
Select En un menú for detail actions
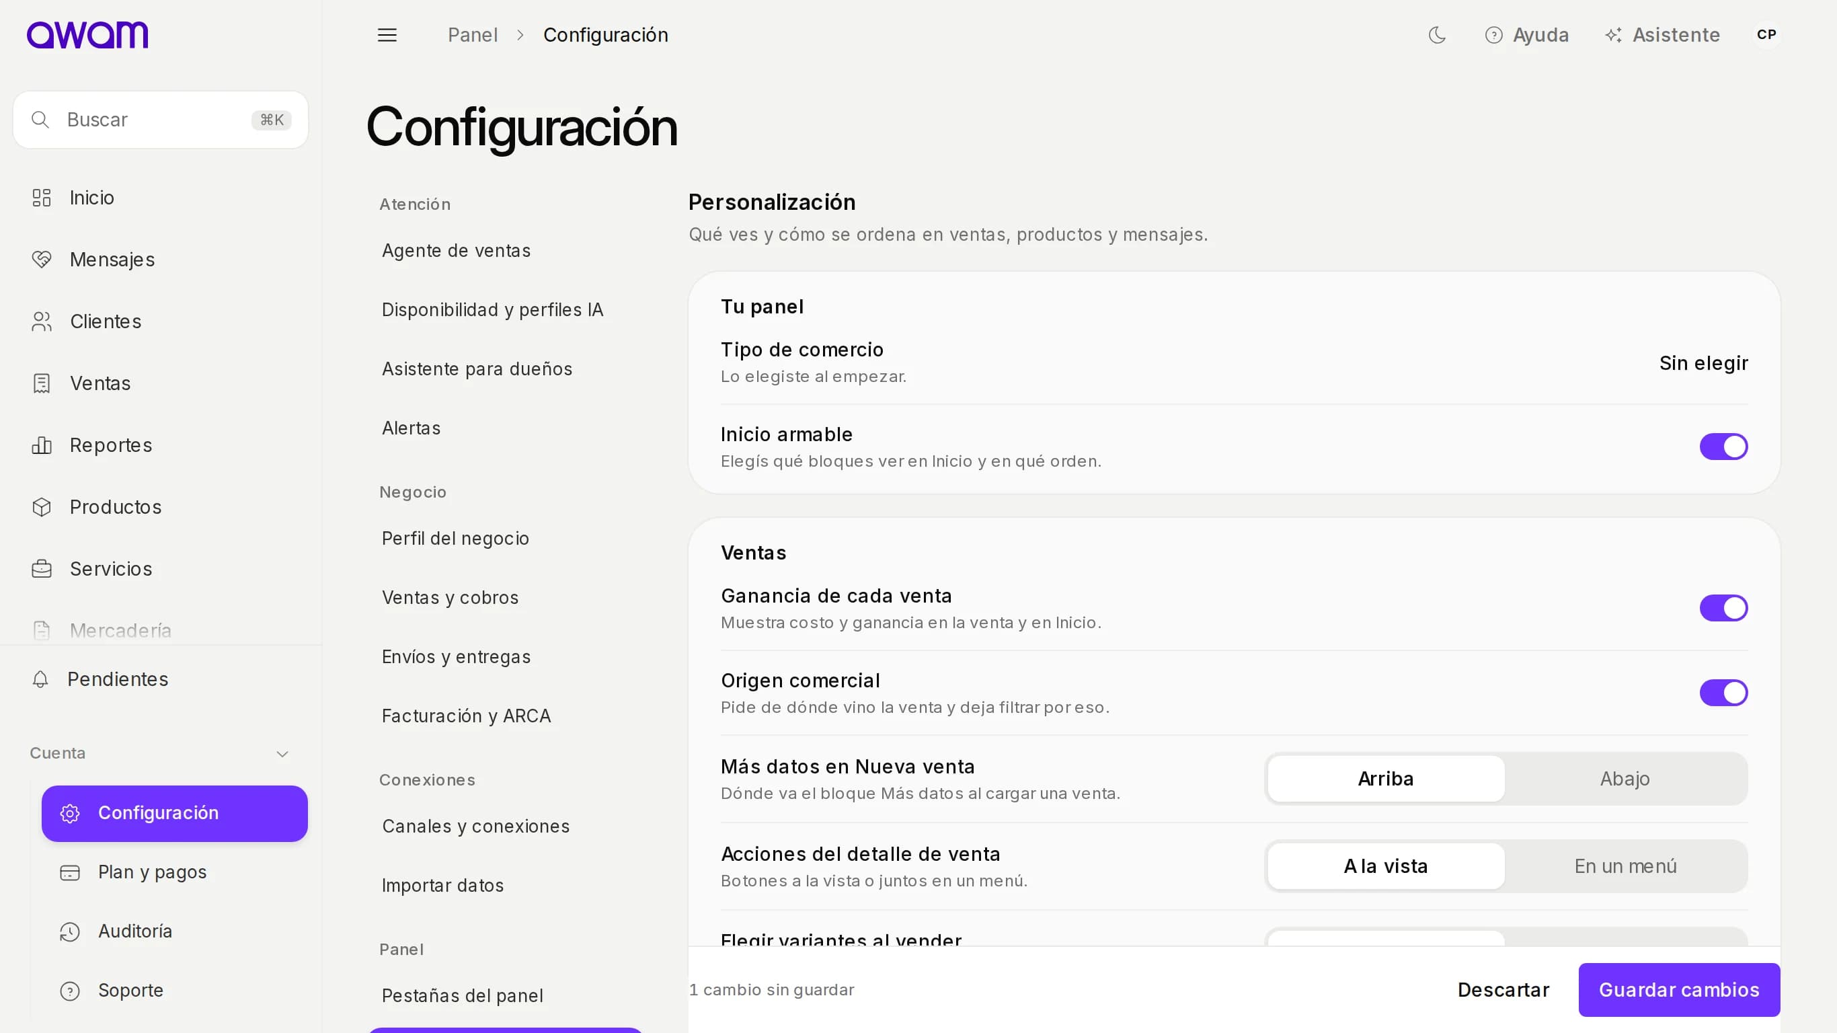click(1625, 866)
